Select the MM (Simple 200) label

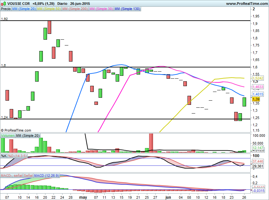click(75, 9)
